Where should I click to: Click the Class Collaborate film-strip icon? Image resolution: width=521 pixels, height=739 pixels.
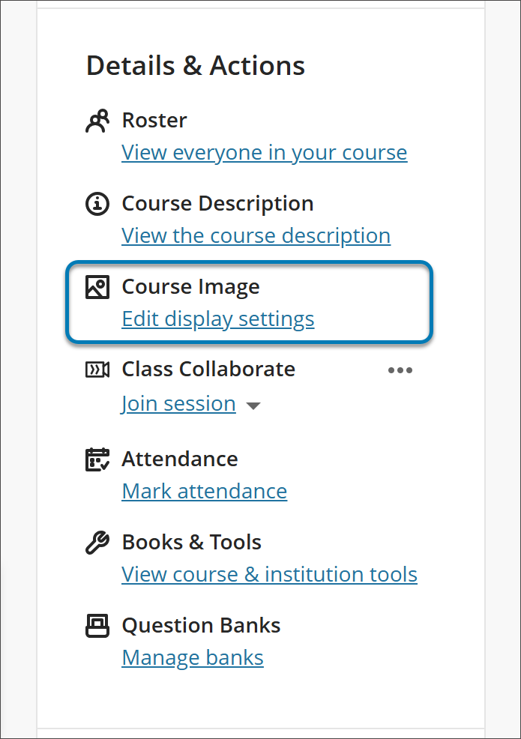(x=97, y=369)
